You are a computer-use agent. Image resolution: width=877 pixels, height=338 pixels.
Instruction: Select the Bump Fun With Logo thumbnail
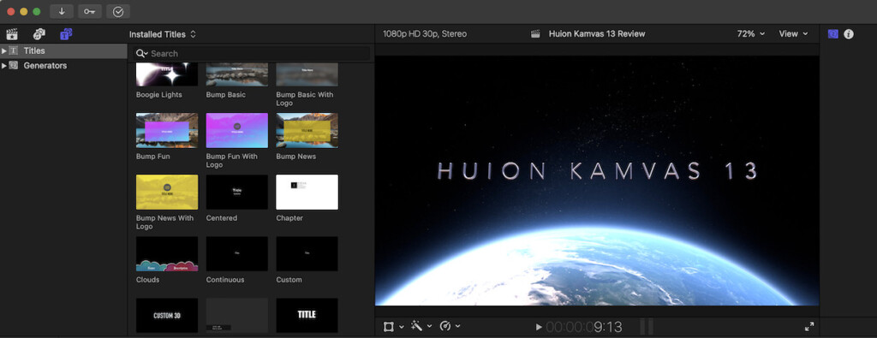pos(236,130)
